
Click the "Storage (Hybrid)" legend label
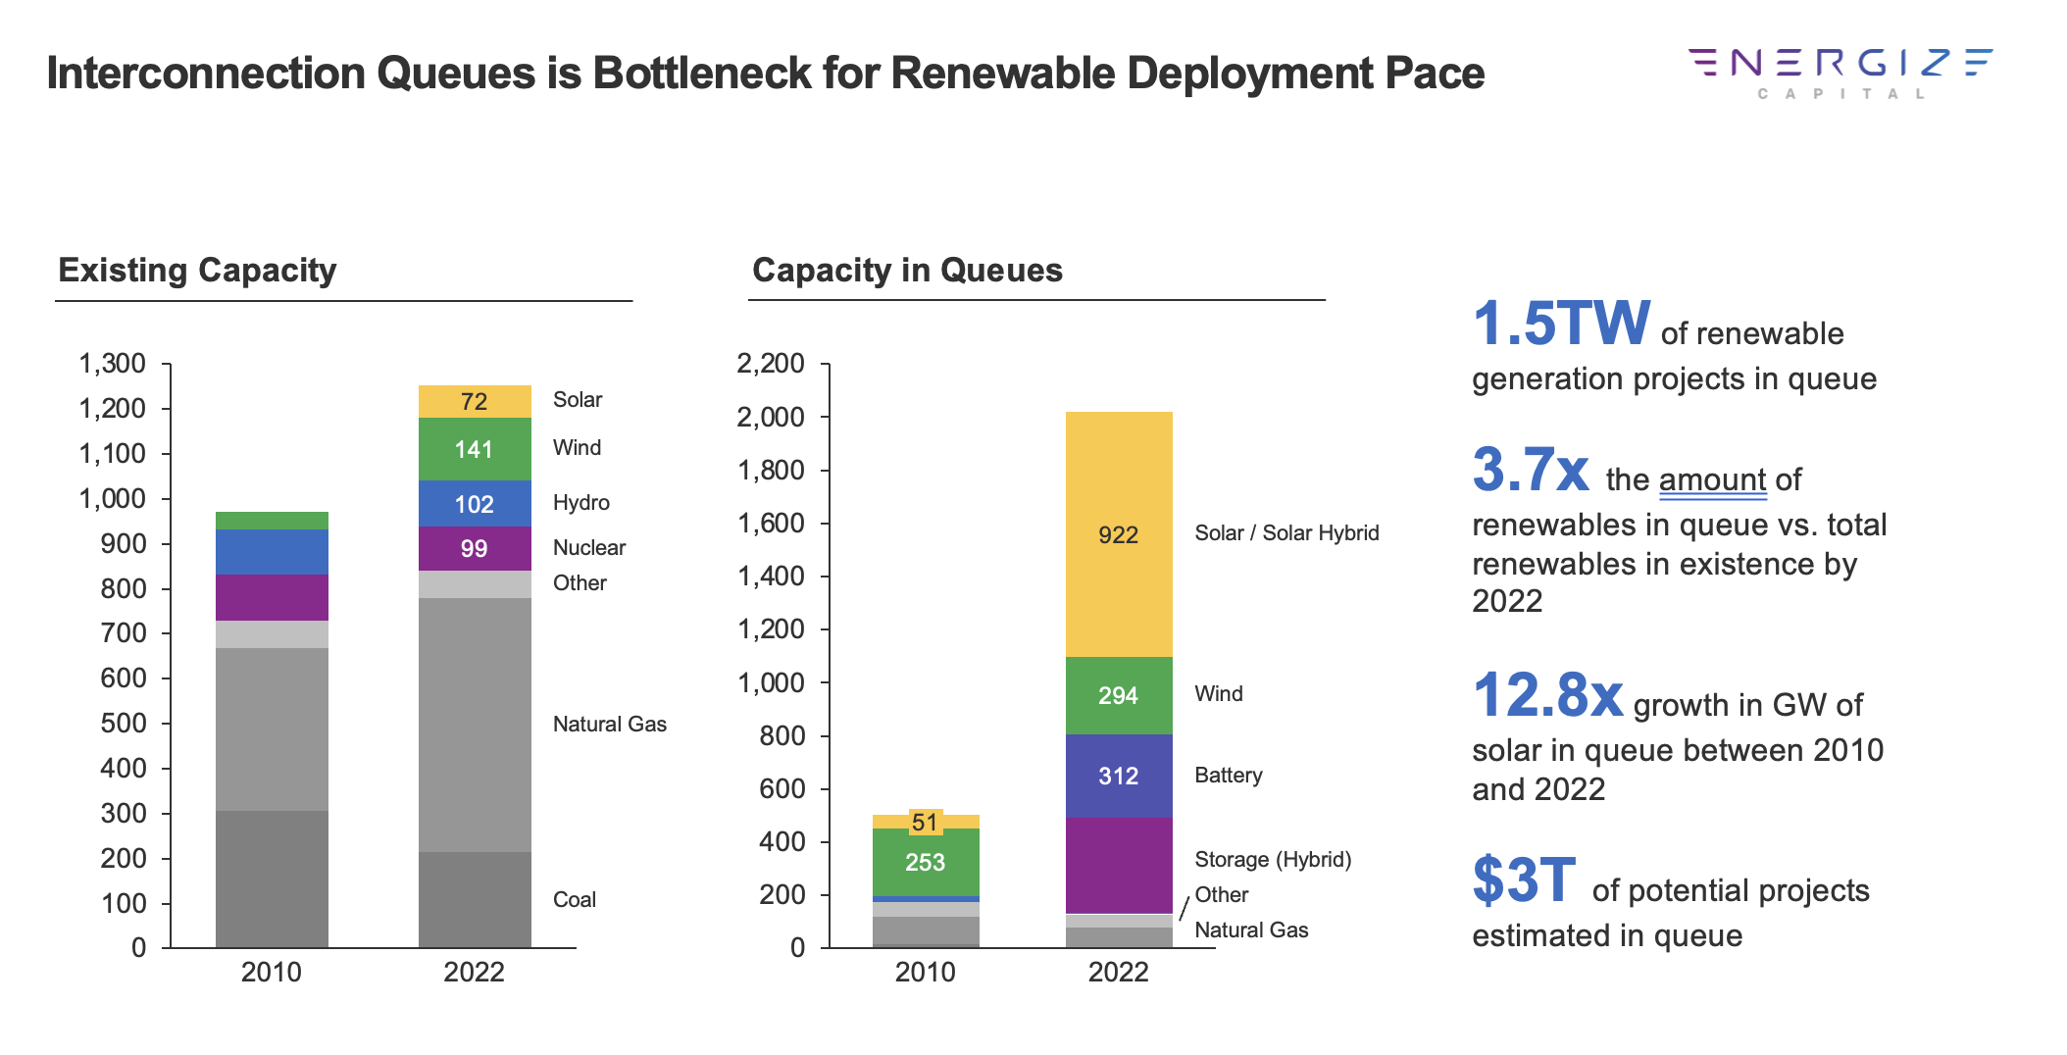(1273, 859)
